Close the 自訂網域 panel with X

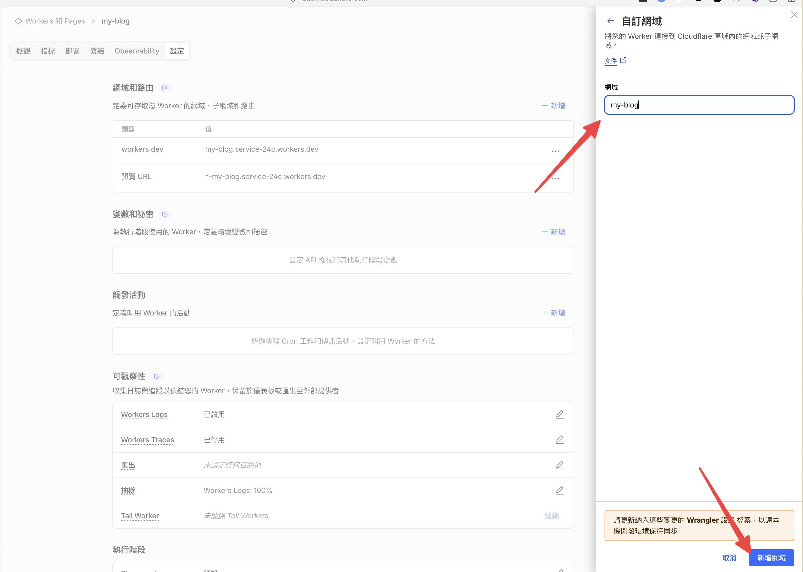pos(794,14)
